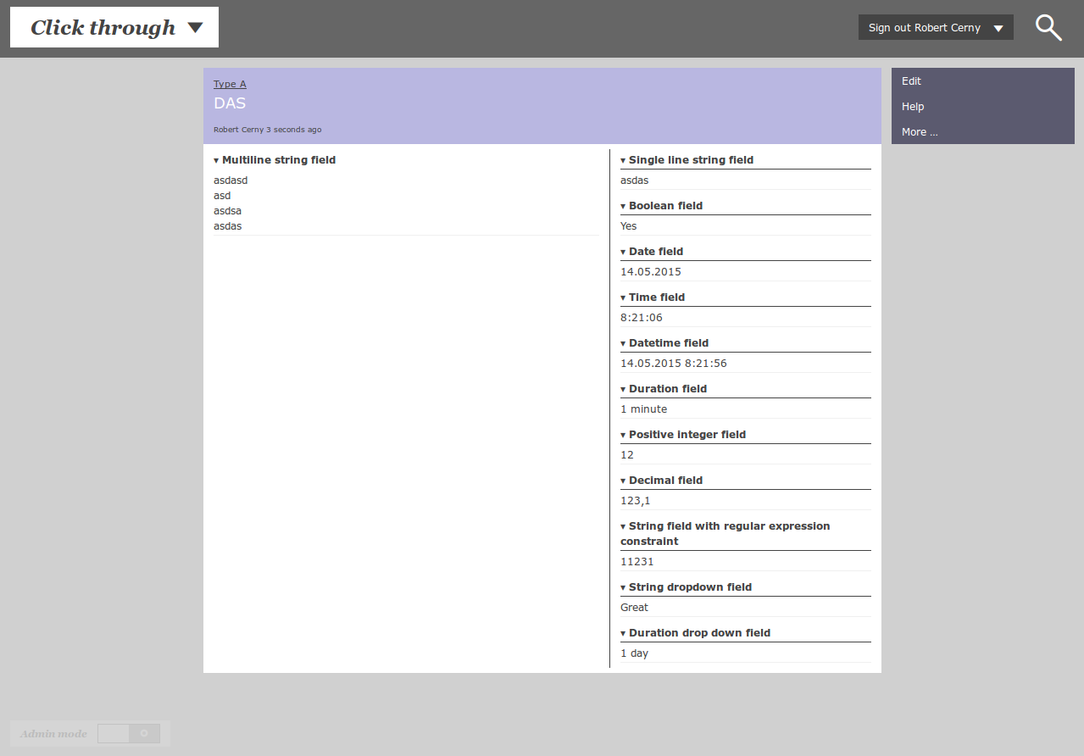Collapse the Multiline string field section
This screenshot has height=756, width=1084.
pos(217,160)
